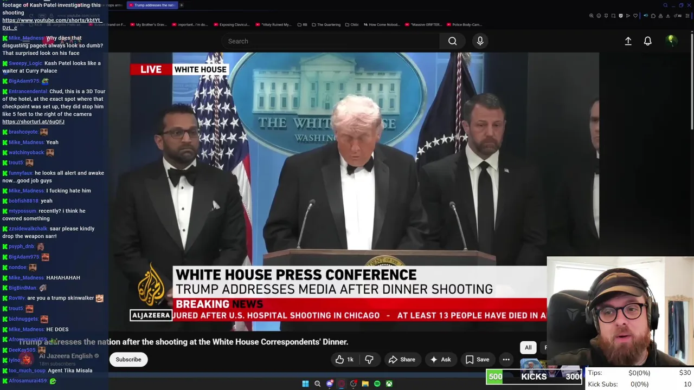694x390 pixels.
Task: Like the video with thumbs up
Action: 344,360
